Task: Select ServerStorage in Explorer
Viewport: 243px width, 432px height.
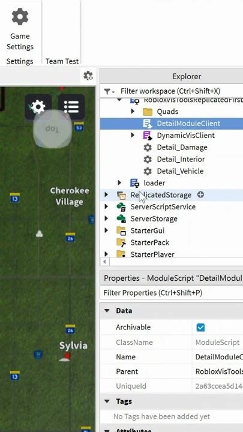Action: (x=154, y=219)
